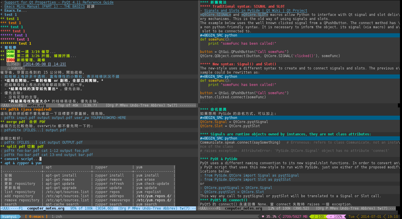The height and width of the screenshot is (219, 402).
Task: Click the CPU 35.3% reading in status bar
Action: 271,217
